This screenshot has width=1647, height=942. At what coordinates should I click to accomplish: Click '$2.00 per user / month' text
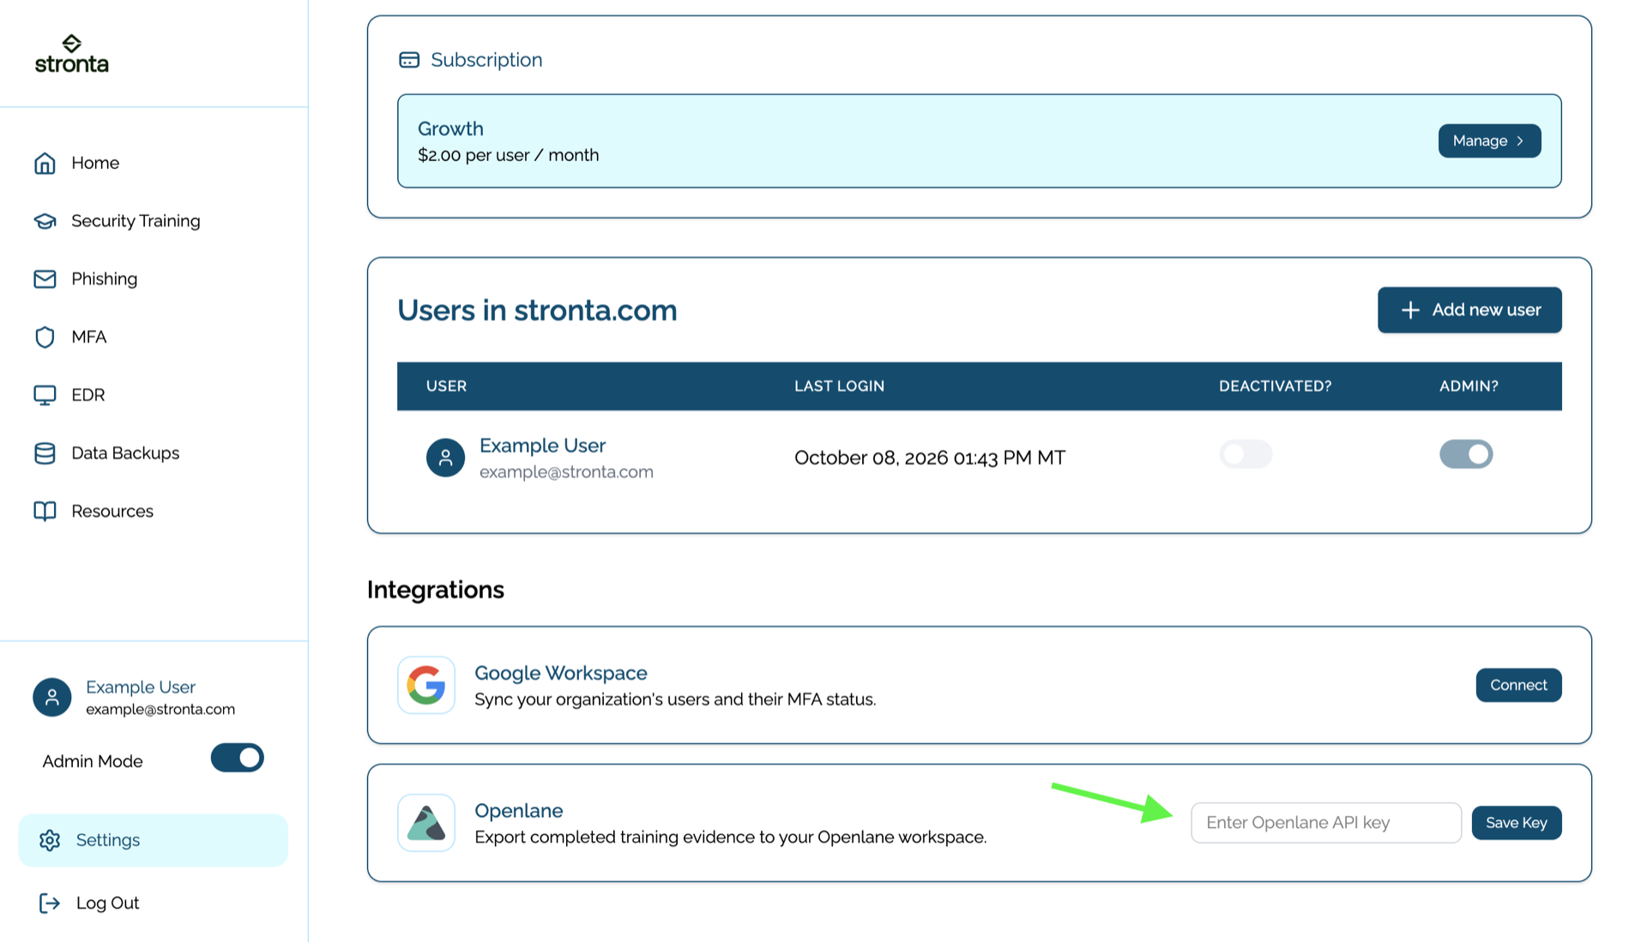click(x=508, y=155)
